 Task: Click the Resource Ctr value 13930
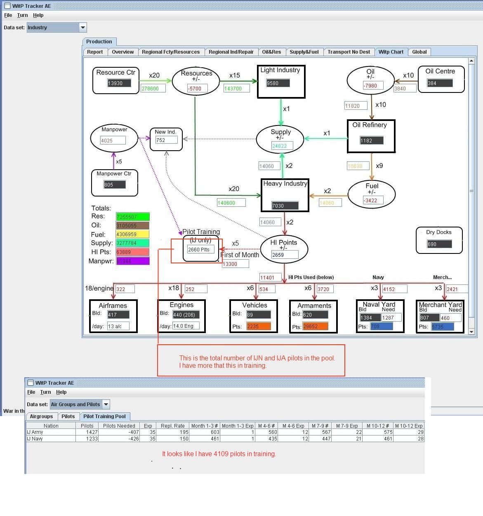(119, 83)
